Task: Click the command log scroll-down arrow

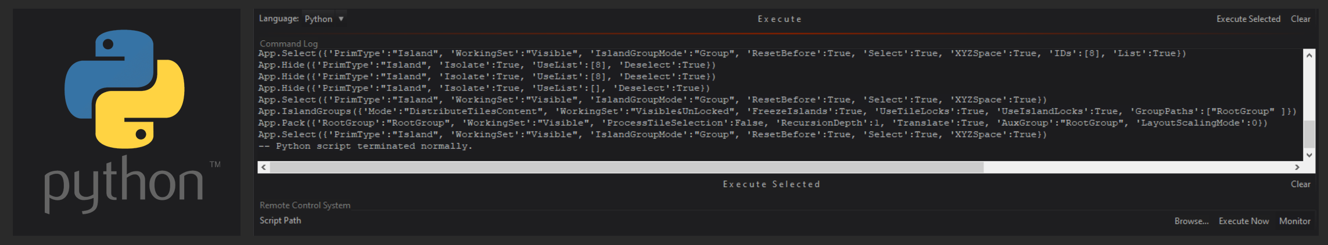Action: point(1309,155)
